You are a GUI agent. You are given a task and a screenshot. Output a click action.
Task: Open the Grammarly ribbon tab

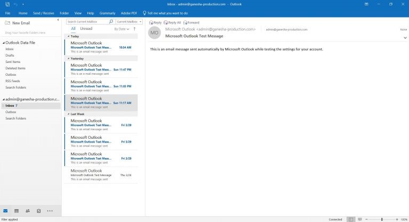pyautogui.click(x=107, y=12)
